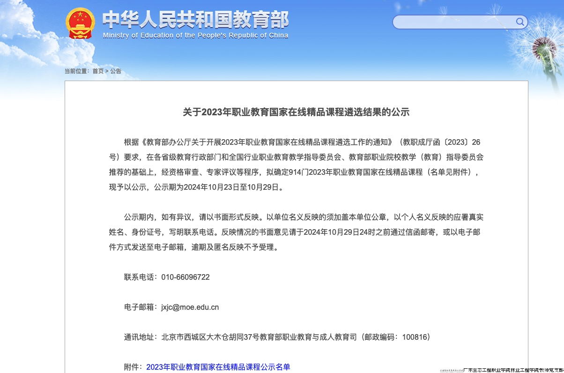Click the 中华人民共和国教育部 site title

coord(195,19)
